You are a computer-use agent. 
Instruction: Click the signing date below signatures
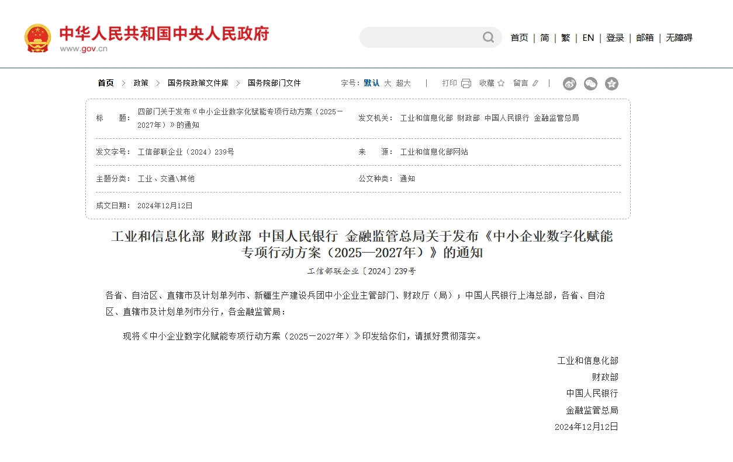[x=586, y=427]
